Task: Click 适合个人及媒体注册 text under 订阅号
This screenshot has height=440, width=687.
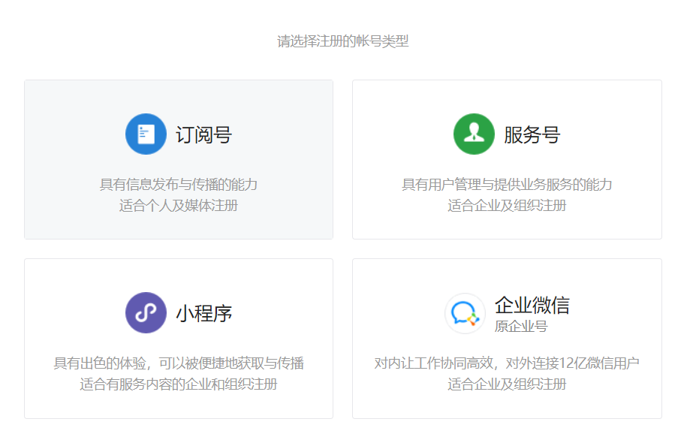Action: click(x=178, y=204)
